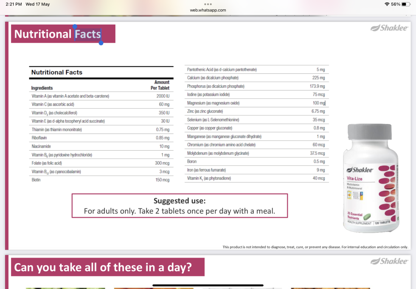Tap the Amount Per Tablet header
Image resolution: width=416 pixels, height=289 pixels.
point(160,85)
